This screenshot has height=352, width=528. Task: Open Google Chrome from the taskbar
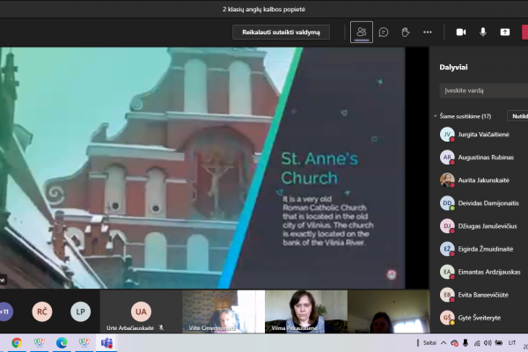point(17,343)
